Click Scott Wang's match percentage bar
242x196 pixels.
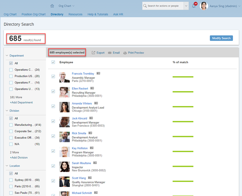tap(183, 181)
